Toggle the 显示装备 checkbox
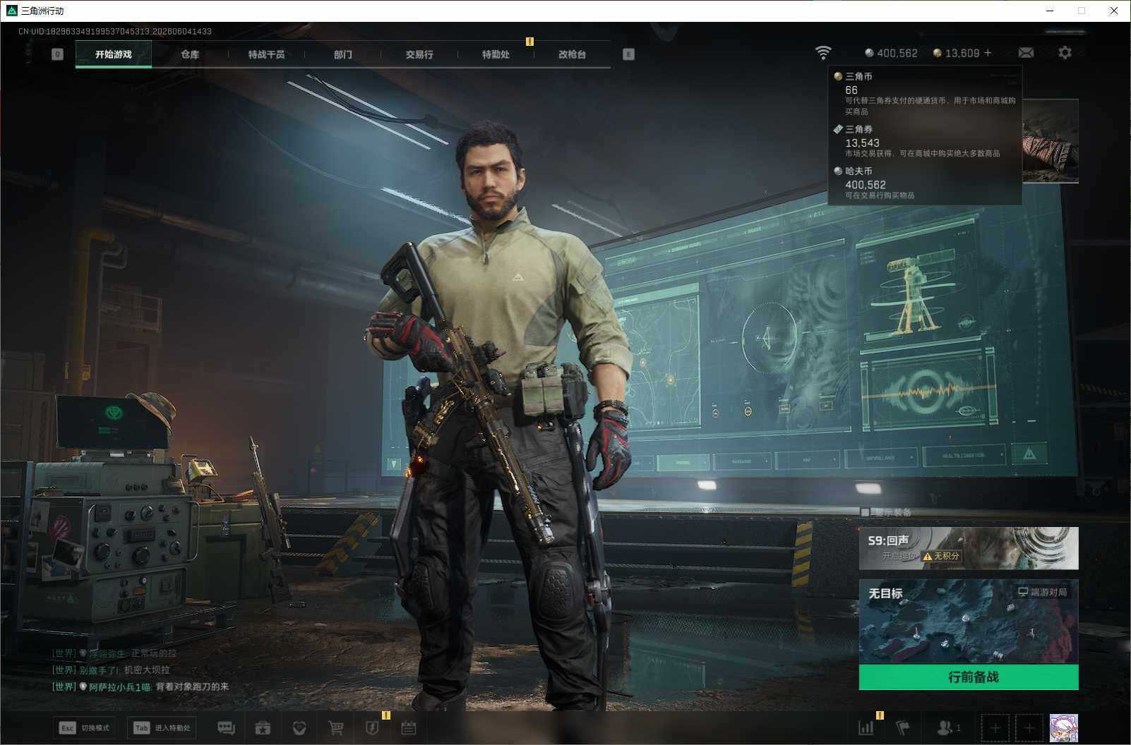The width and height of the screenshot is (1131, 745). 865,512
